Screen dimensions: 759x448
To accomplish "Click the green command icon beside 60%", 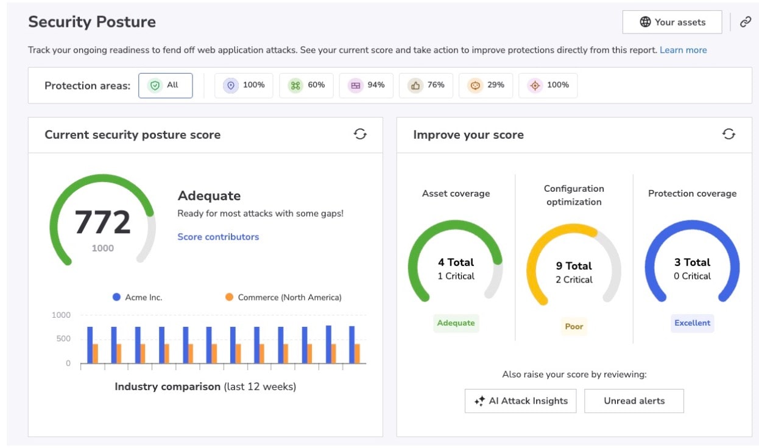I will (x=295, y=85).
